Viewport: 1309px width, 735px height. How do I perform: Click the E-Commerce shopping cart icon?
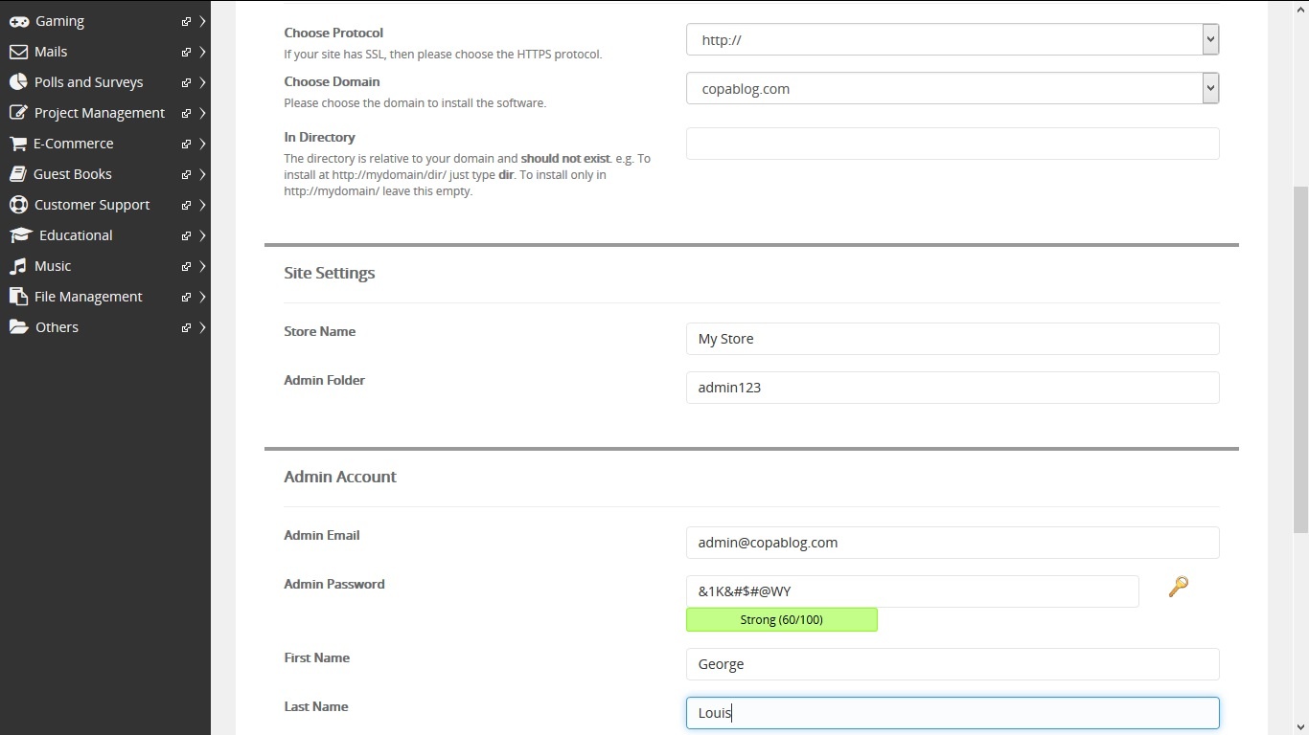(17, 143)
